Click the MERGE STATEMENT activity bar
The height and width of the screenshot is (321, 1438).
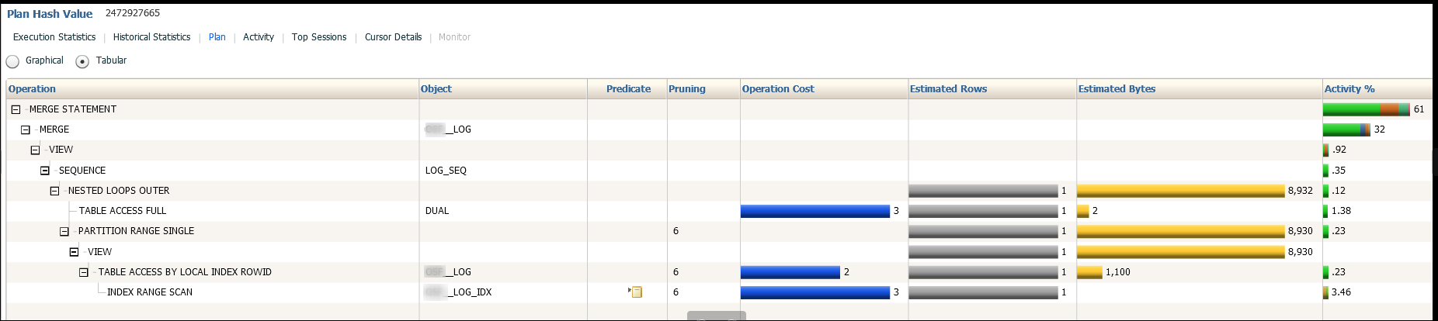pos(1366,109)
